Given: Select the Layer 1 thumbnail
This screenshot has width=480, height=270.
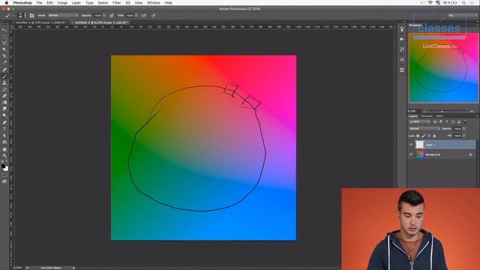Looking at the screenshot, I should click(420, 145).
